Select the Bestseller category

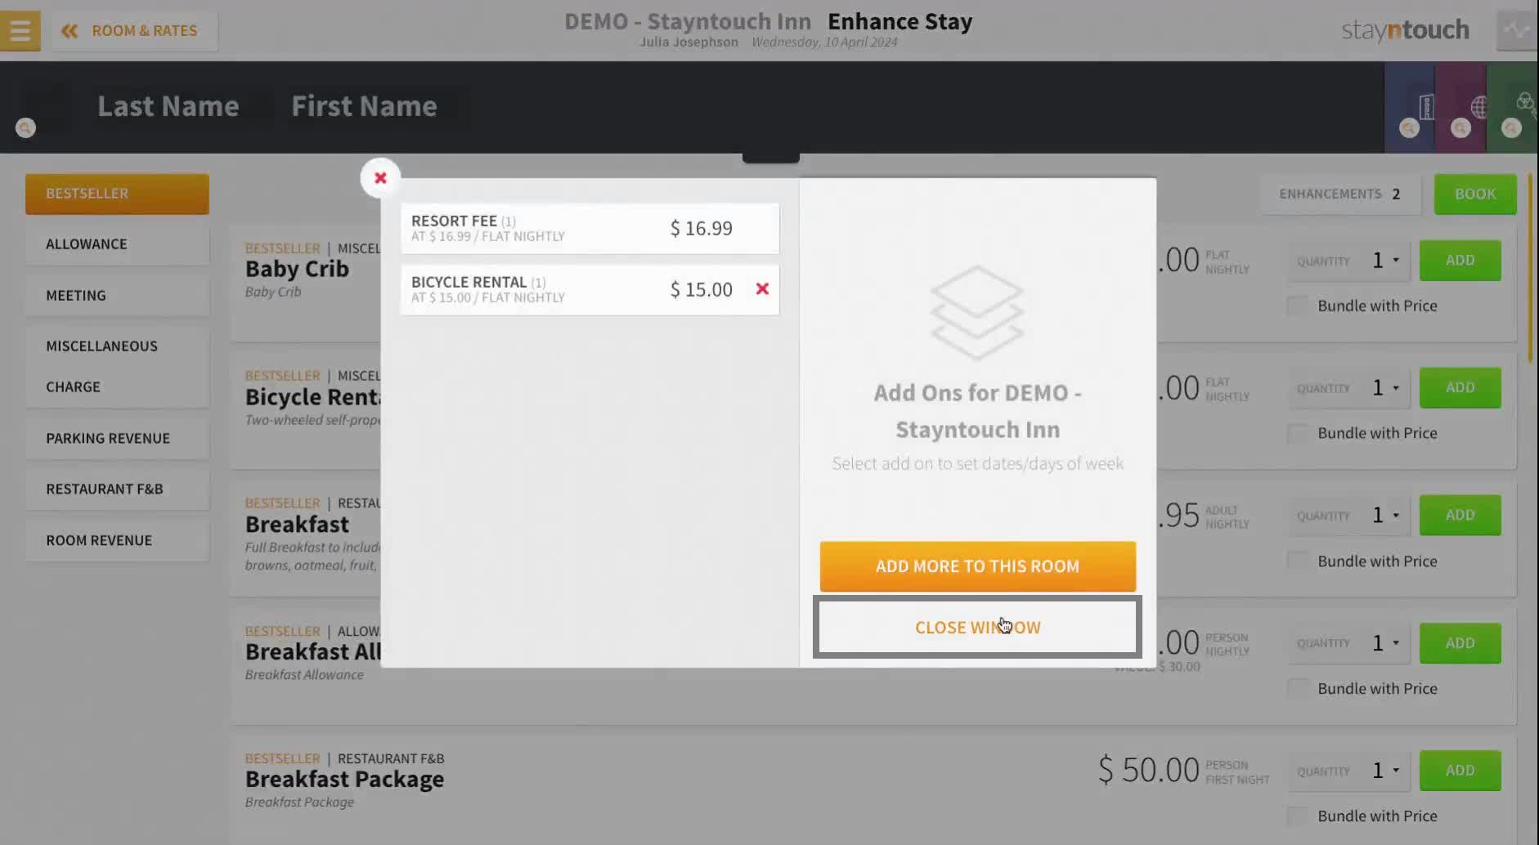coord(117,194)
